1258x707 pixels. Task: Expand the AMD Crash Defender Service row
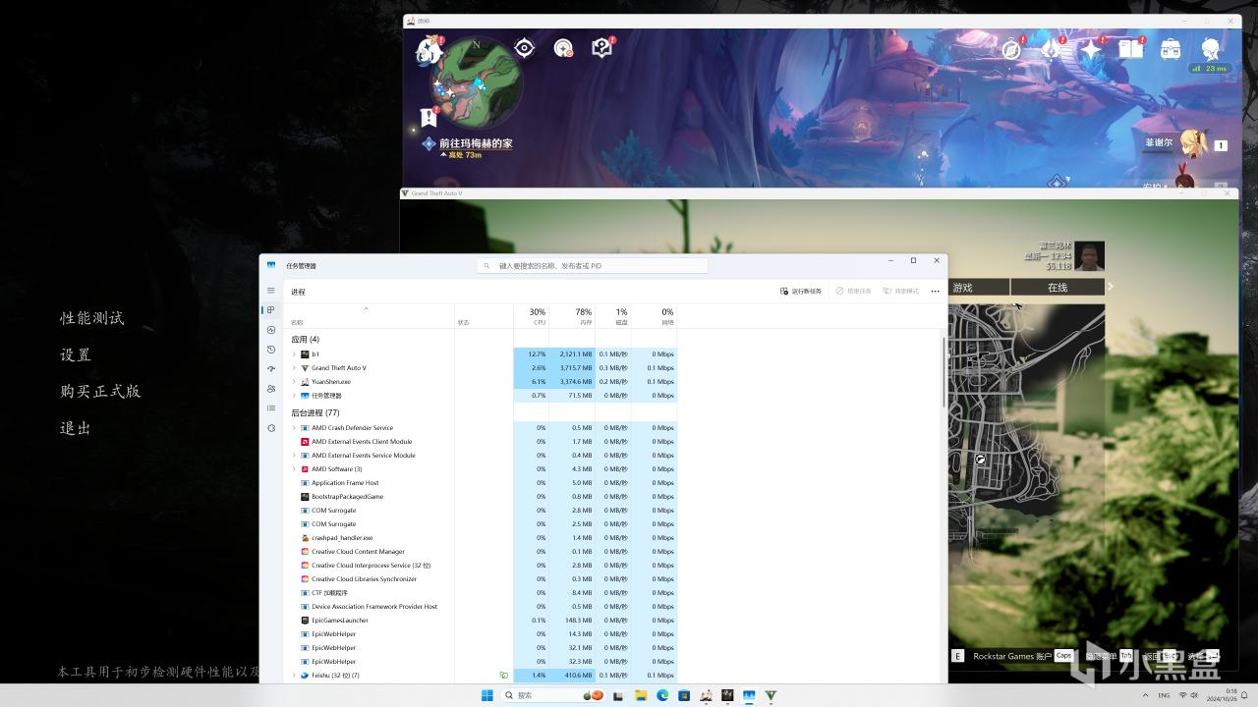(x=294, y=428)
